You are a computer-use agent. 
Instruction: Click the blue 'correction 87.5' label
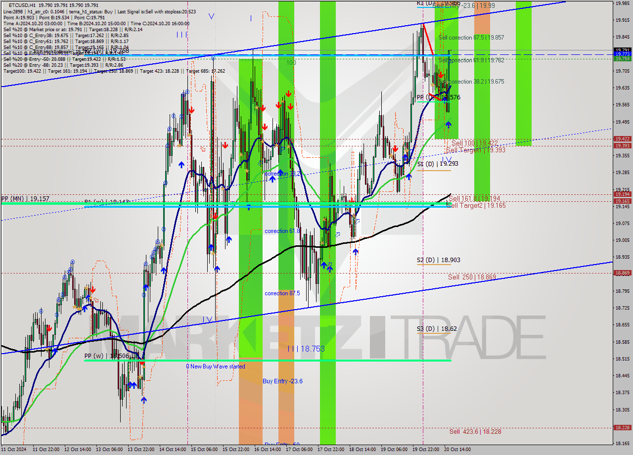(x=282, y=293)
